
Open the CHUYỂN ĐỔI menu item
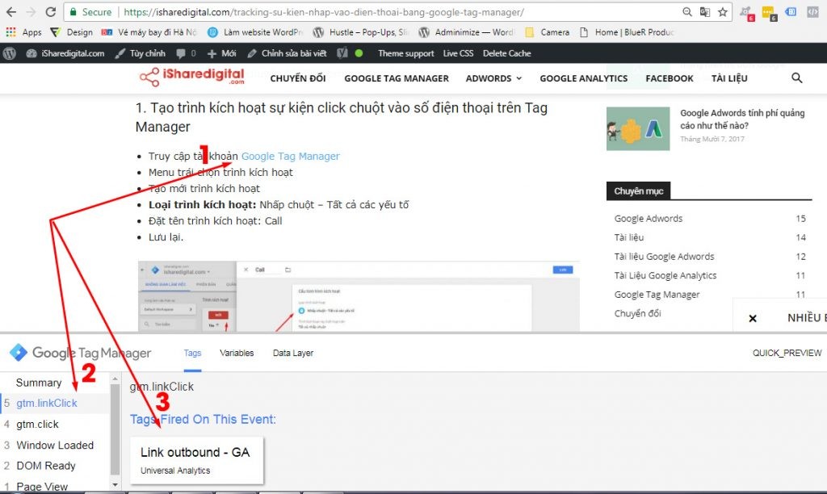(298, 78)
